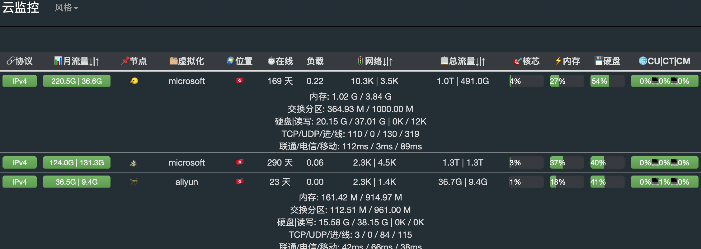Click the IPv4 badge in the aliyun row
This screenshot has height=249, width=701.
pos(20,182)
